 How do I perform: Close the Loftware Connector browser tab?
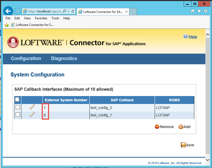(126, 12)
